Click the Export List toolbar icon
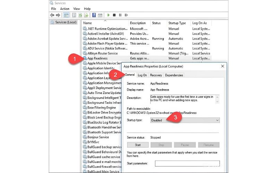The height and width of the screenshot is (173, 277). [x=86, y=15]
